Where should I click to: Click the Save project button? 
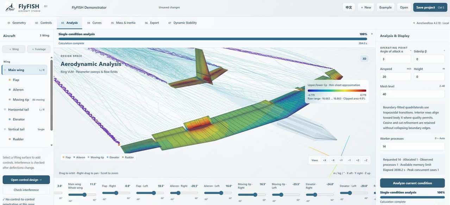430,7
